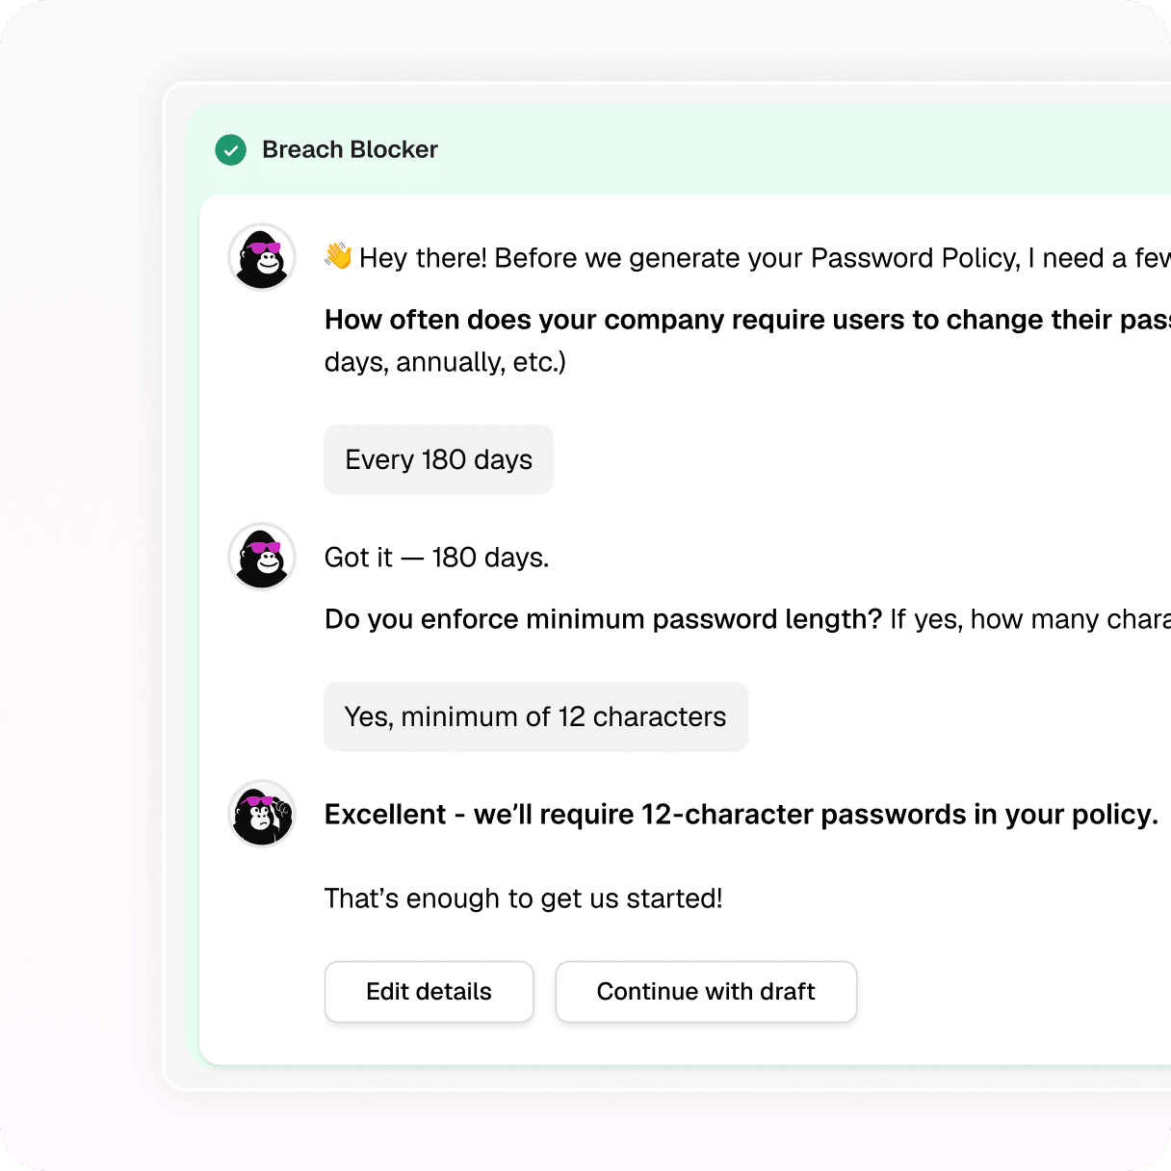Click the 'Got it — 180 days.' message
Image resolution: width=1171 pixels, height=1171 pixels.
(436, 558)
